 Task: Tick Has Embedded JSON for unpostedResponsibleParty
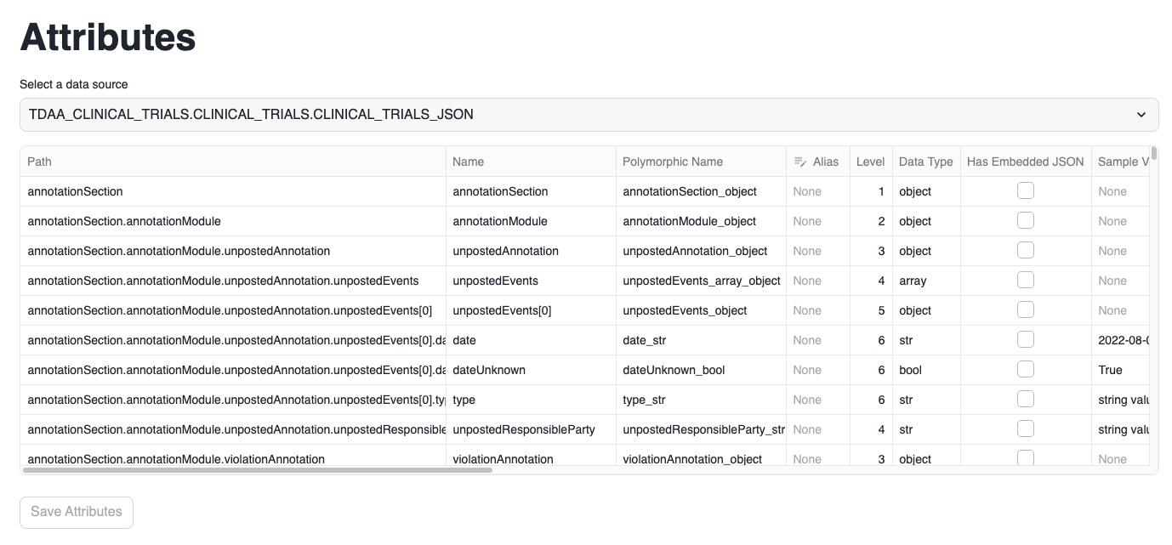(x=1026, y=429)
